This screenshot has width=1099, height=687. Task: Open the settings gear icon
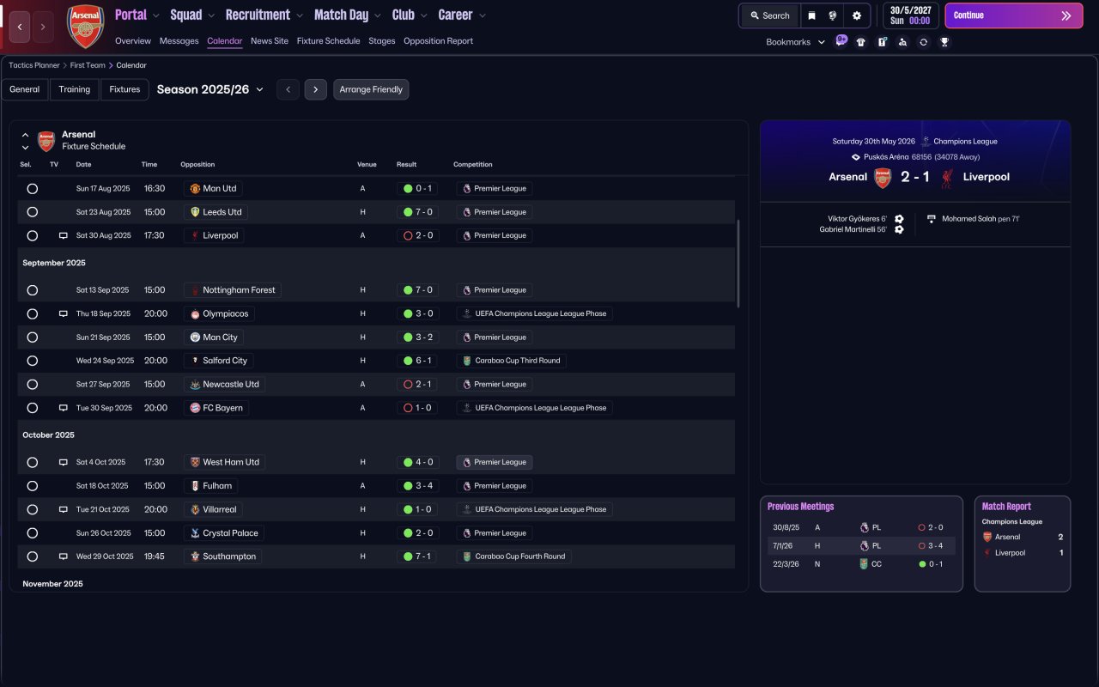click(857, 15)
